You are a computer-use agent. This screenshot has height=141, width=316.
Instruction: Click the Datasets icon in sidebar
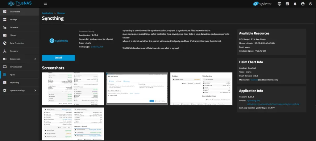tap(5, 27)
